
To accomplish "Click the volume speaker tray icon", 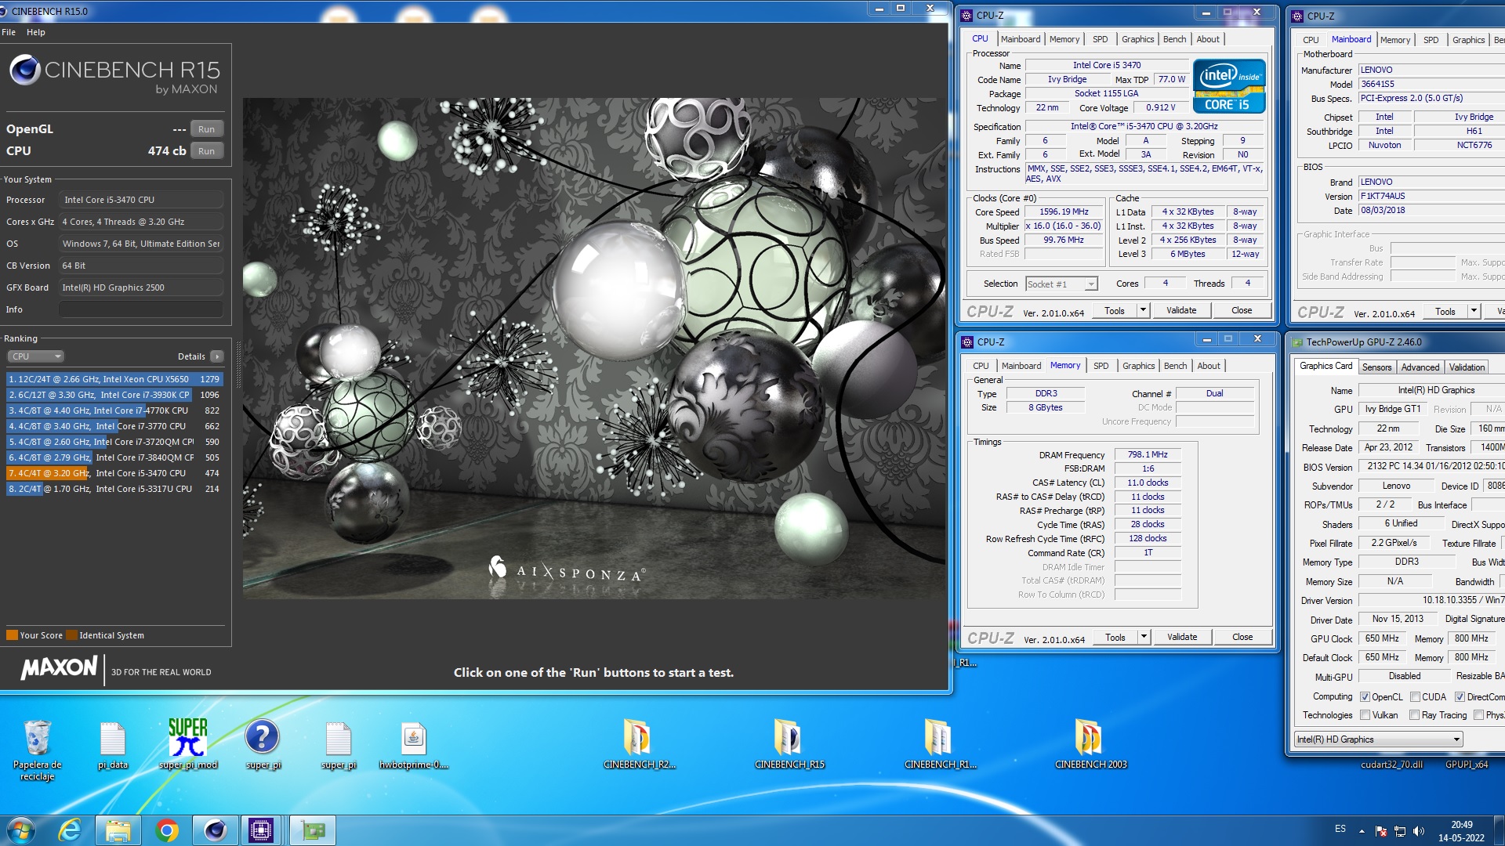I will (x=1419, y=831).
